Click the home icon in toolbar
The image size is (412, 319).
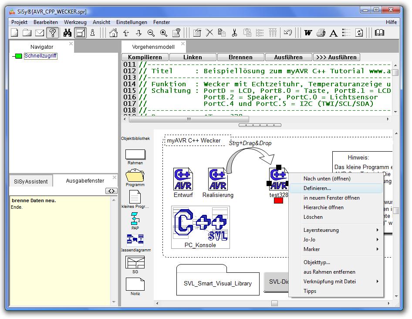tap(113, 33)
